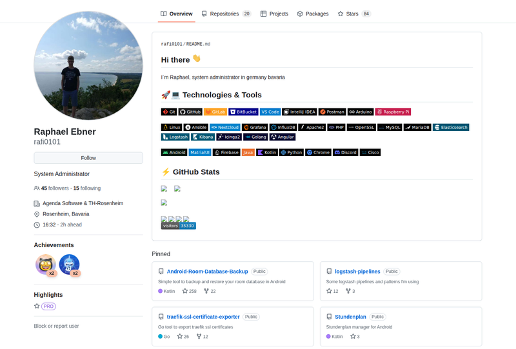Click the Git badge
This screenshot has width=516, height=349.
[169, 112]
